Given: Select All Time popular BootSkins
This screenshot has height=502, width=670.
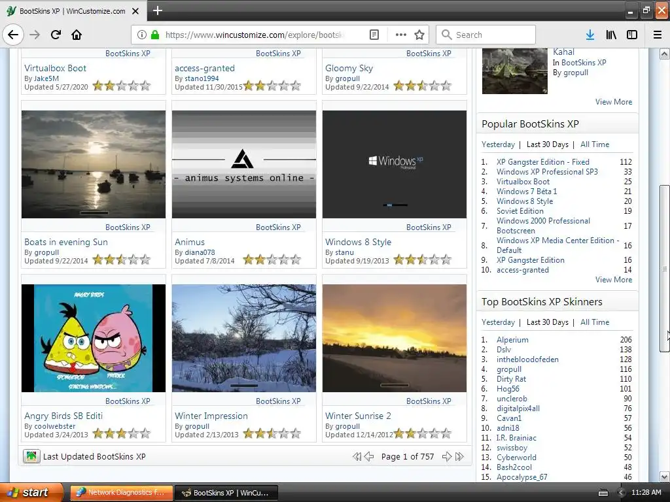Looking at the screenshot, I should (x=594, y=144).
